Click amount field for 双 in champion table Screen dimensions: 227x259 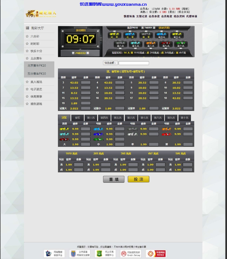(188, 144)
